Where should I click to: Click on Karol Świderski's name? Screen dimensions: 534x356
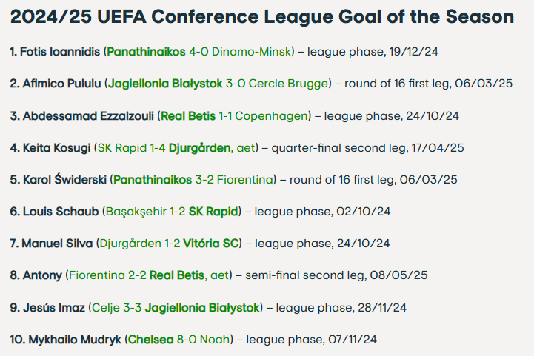pos(64,180)
